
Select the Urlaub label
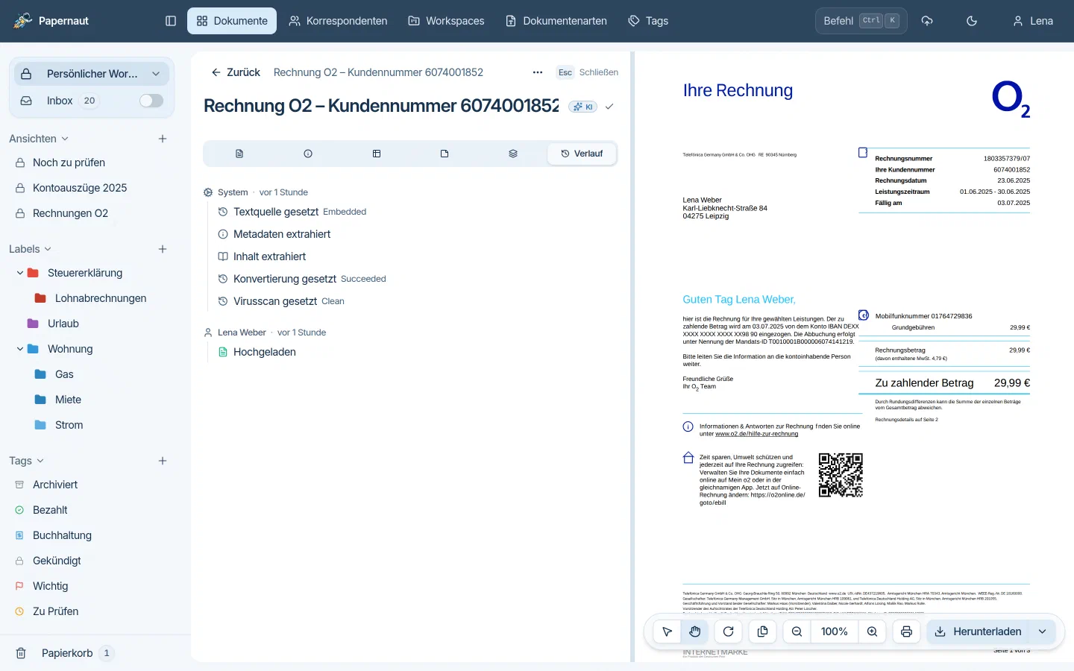(63, 324)
